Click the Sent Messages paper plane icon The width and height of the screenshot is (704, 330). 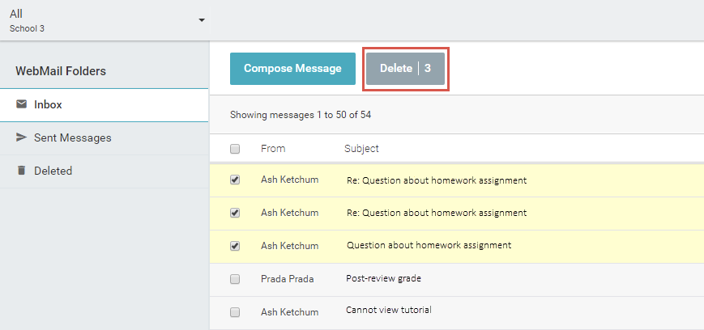[21, 137]
